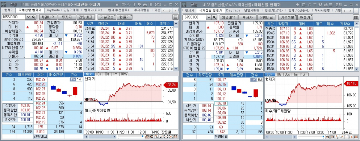
Task: Click 잔량비교 toolbar button in right window
Action: 267,17
